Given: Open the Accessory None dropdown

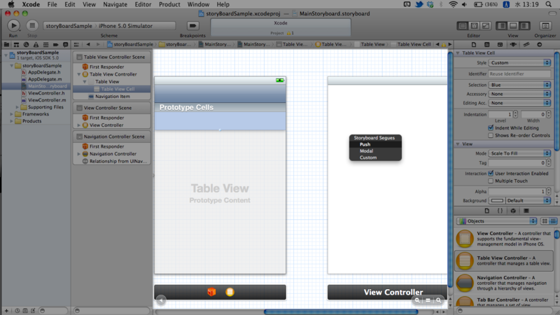Looking at the screenshot, I should coord(519,94).
